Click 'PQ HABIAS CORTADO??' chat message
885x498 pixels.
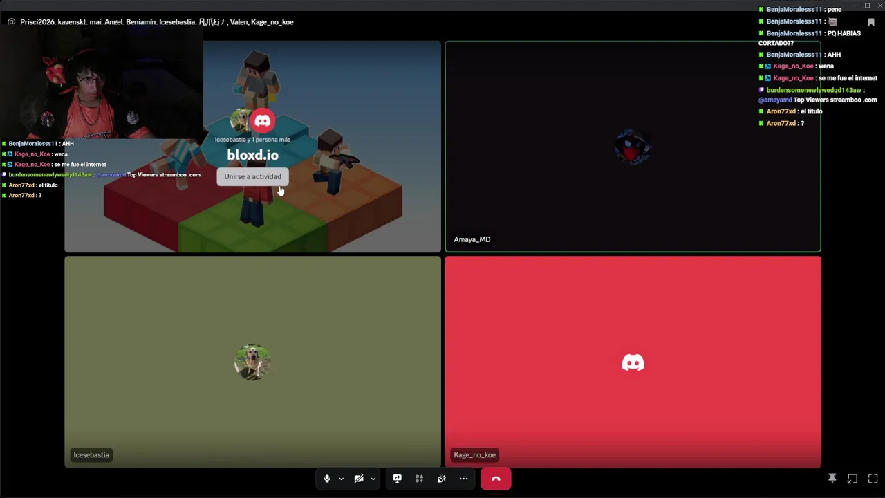click(x=810, y=38)
